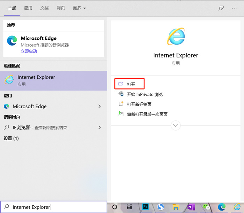
Task: Launch OneNote from the taskbar
Action: pyautogui.click(x=191, y=207)
